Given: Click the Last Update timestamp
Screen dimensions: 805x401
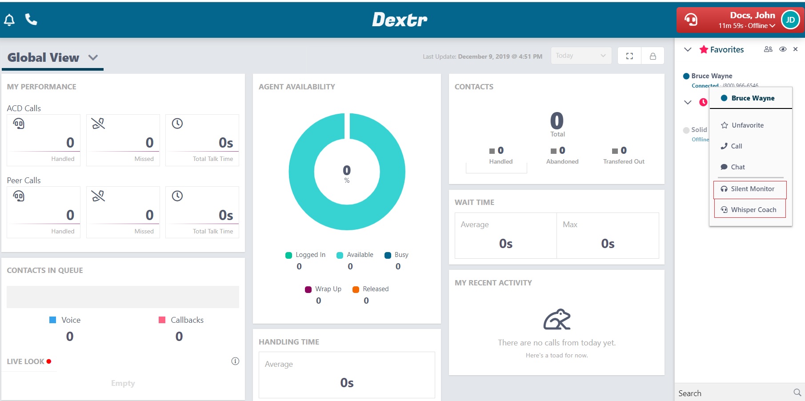Looking at the screenshot, I should point(482,56).
